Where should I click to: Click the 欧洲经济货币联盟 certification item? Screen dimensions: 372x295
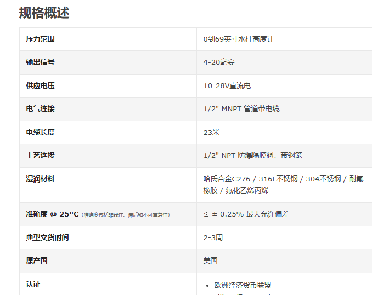[x=243, y=285]
